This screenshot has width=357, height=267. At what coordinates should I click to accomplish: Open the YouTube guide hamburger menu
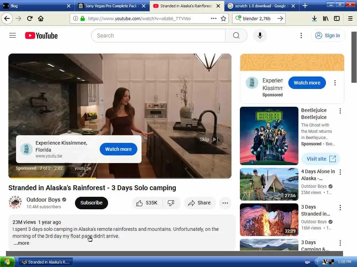13,35
